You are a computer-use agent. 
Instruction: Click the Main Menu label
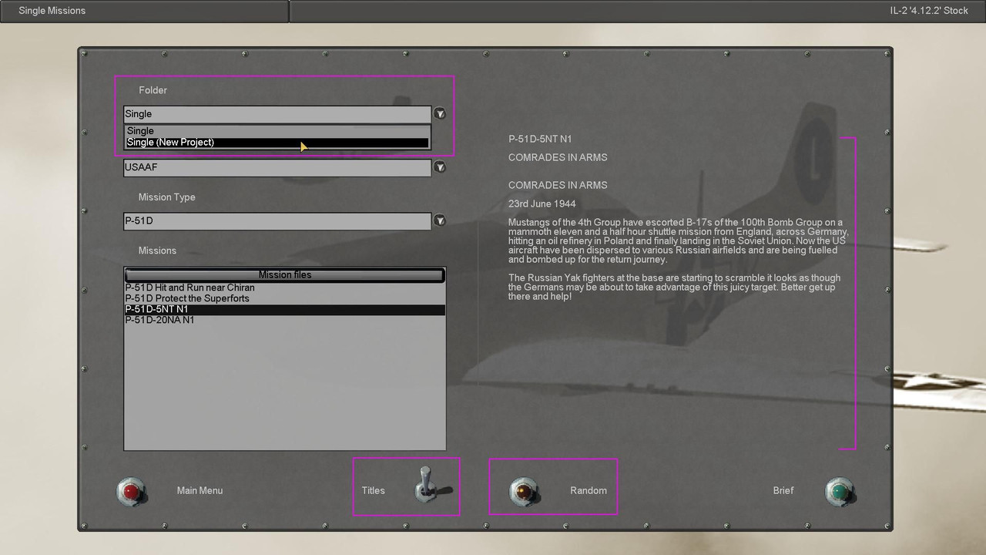200,490
